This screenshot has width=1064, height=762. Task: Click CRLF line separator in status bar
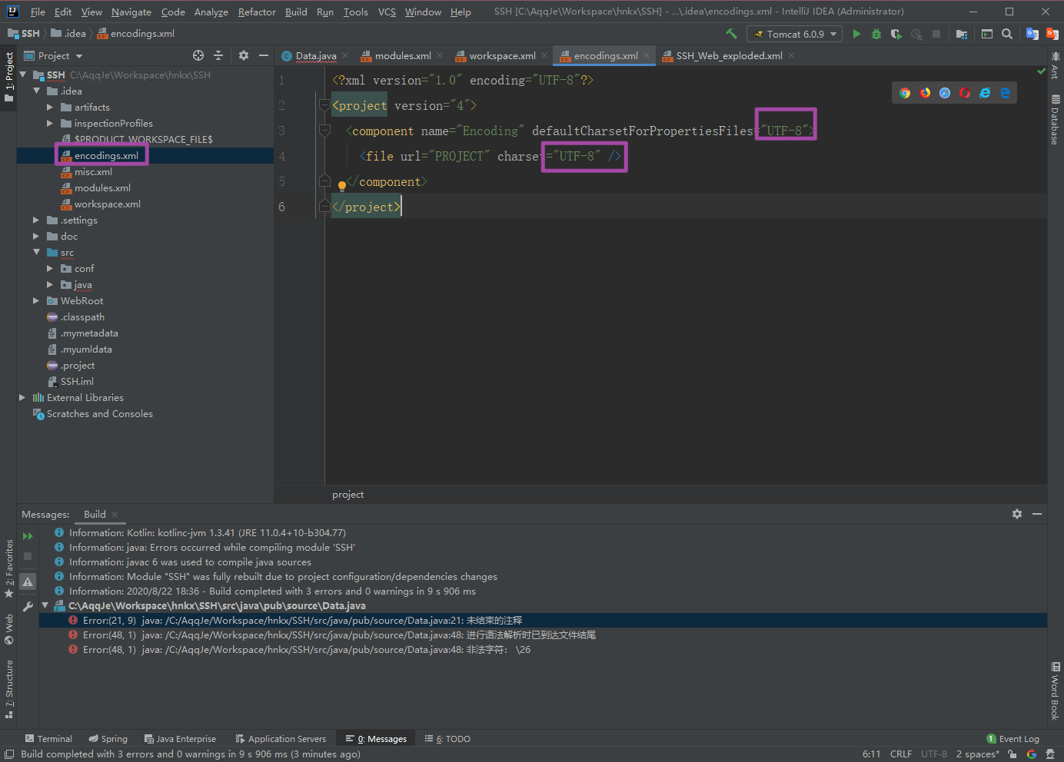pyautogui.click(x=900, y=754)
